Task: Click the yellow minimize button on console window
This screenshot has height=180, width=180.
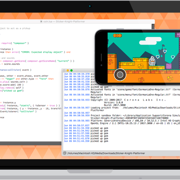Action: (x=68, y=70)
